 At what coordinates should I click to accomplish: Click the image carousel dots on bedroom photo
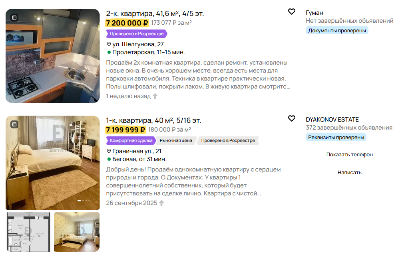point(84,201)
